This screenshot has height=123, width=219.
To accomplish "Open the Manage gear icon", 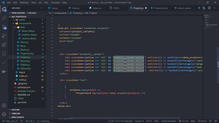I will click(4, 114).
